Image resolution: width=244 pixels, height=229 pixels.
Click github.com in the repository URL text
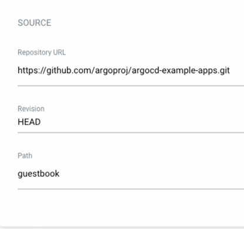[69, 71]
